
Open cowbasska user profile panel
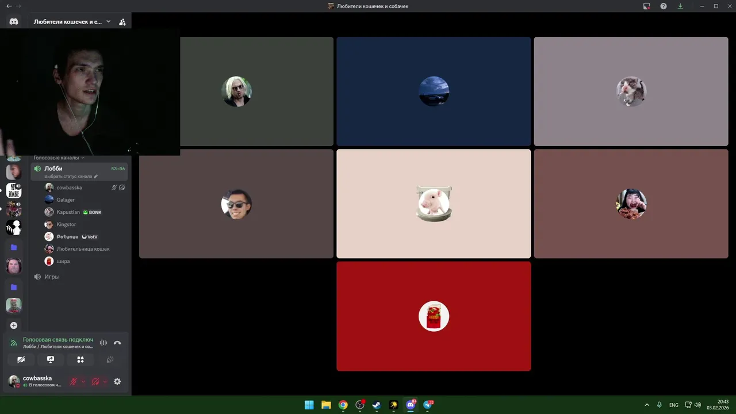36,381
